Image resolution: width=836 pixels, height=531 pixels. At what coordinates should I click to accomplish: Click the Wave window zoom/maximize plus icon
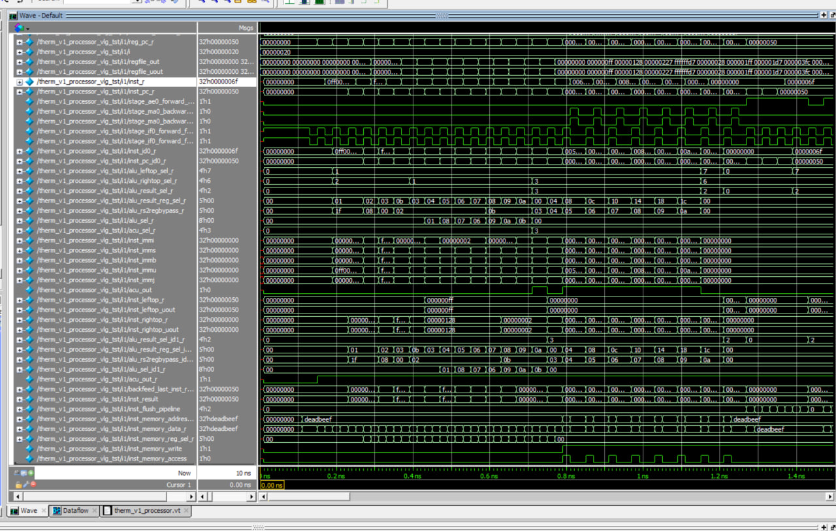point(823,15)
